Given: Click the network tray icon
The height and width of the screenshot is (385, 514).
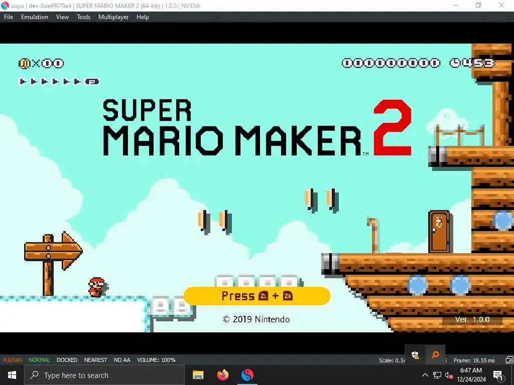Looking at the screenshot, I should (437, 375).
